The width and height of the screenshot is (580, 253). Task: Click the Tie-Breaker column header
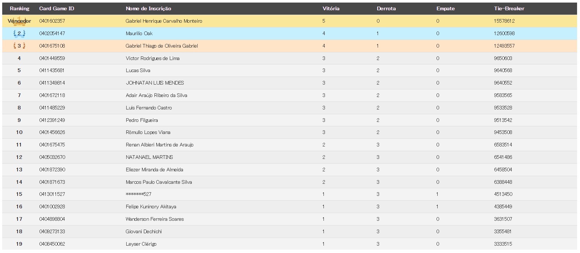[509, 8]
